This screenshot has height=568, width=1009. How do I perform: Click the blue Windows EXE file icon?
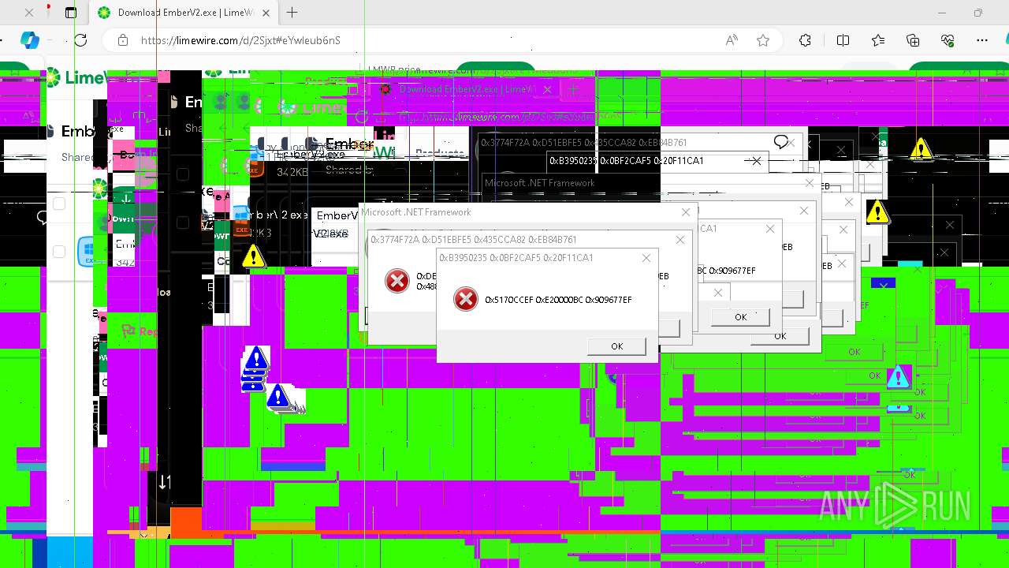85,252
